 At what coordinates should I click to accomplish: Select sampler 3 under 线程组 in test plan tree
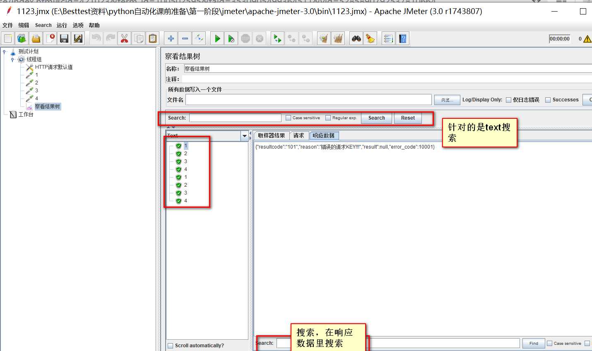(x=36, y=91)
